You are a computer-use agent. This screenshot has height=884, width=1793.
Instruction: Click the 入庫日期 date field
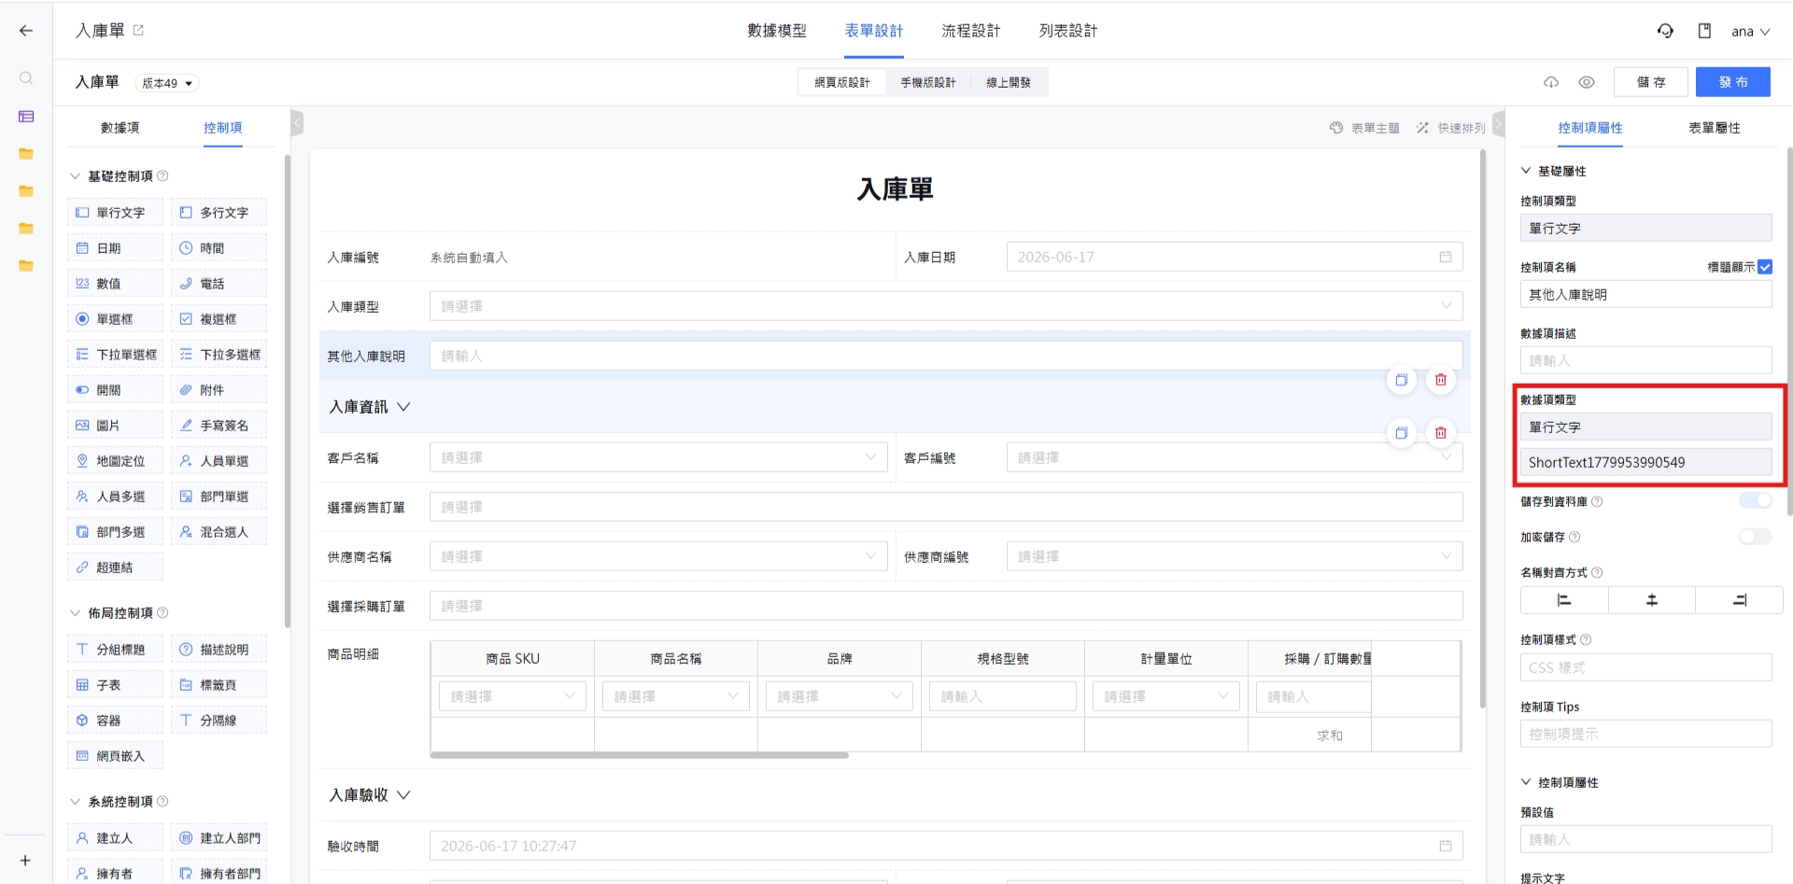click(1235, 257)
